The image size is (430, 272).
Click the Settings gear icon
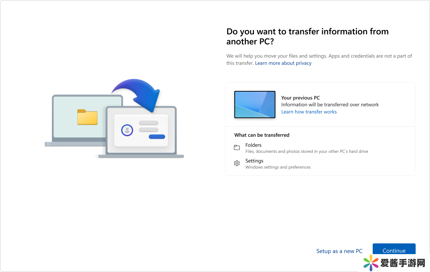point(237,164)
